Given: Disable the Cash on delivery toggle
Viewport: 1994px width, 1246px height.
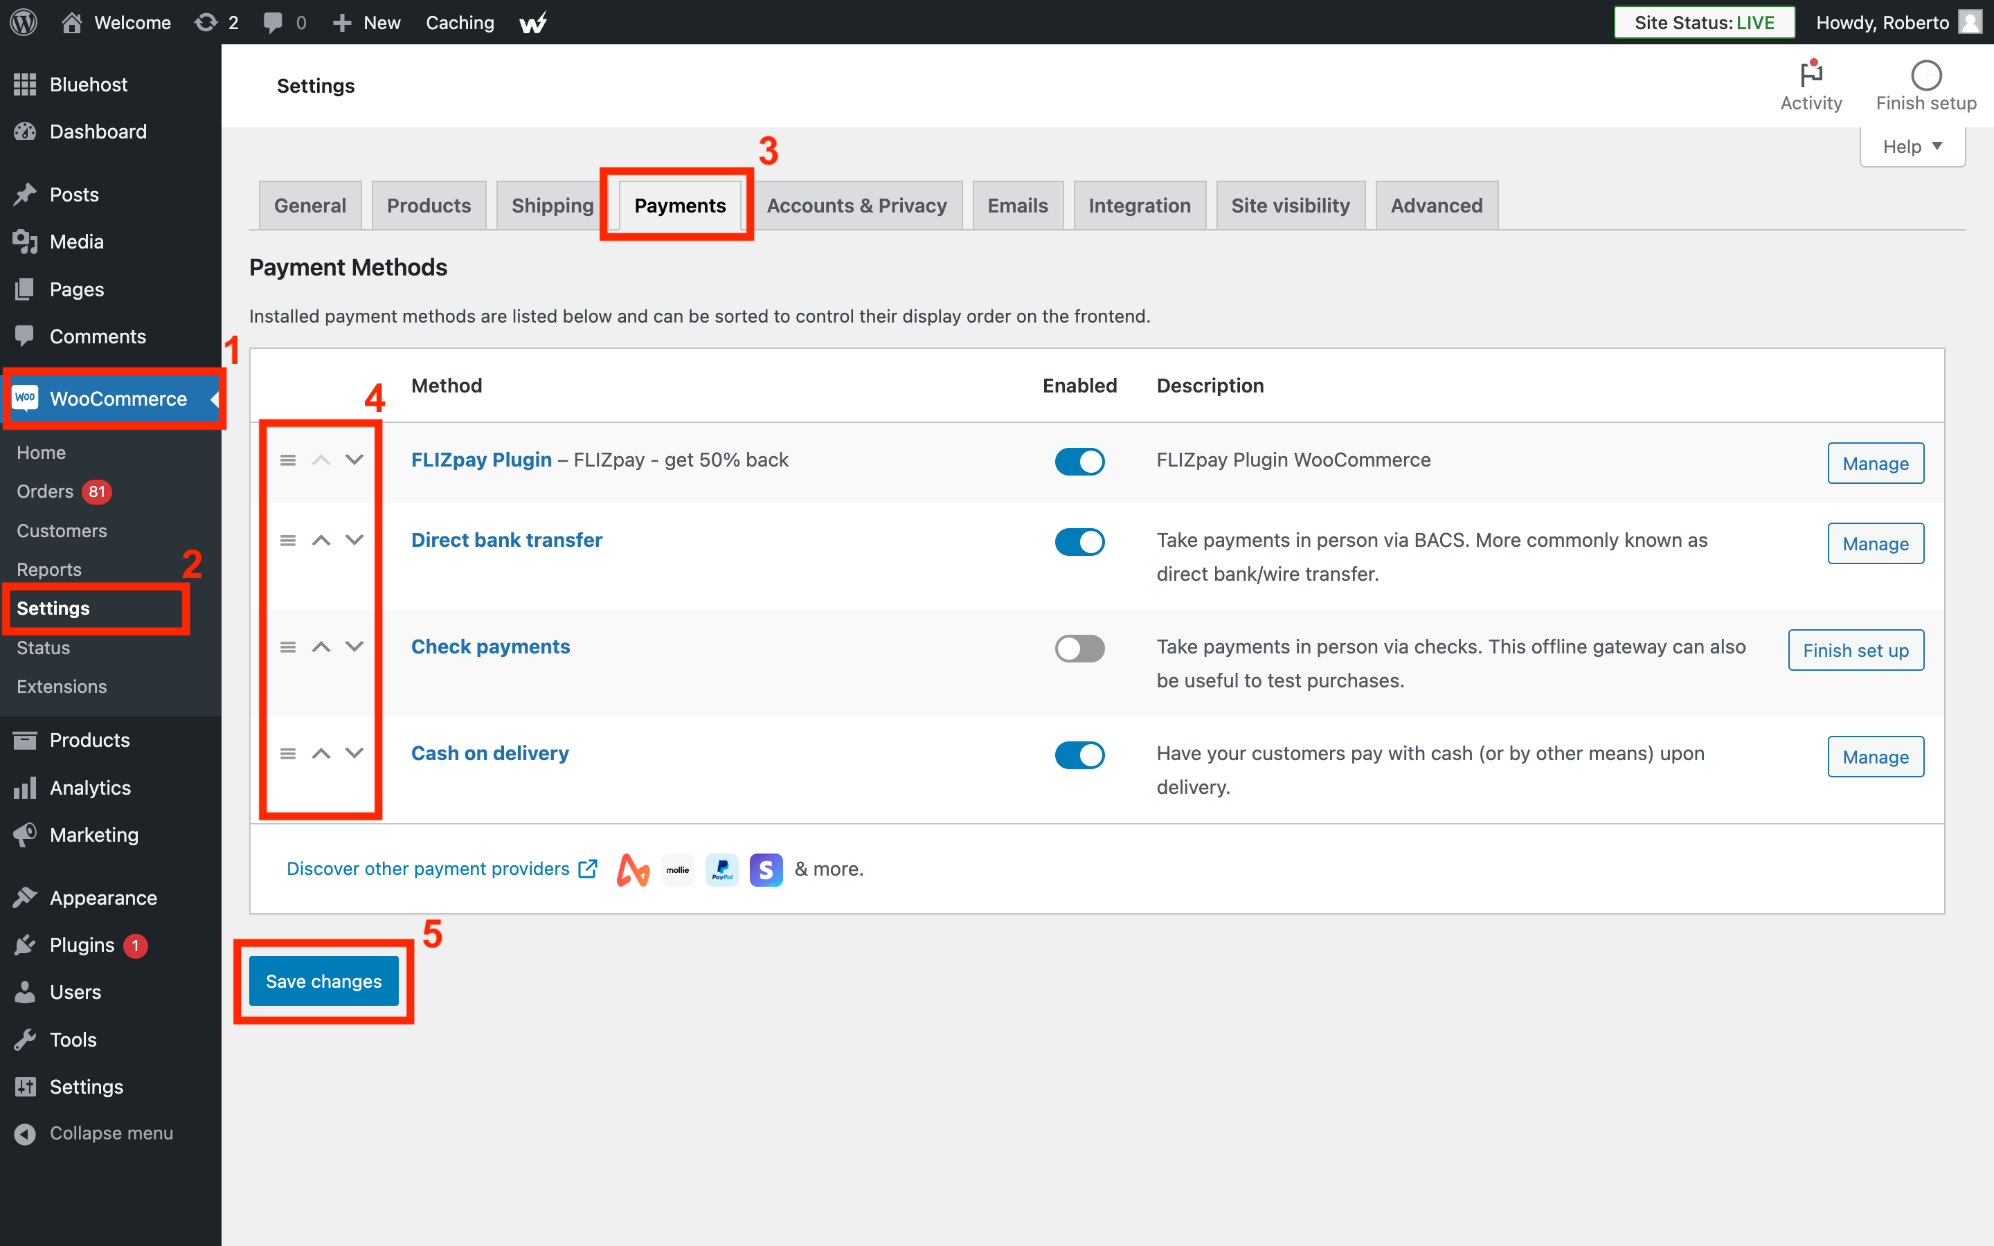Looking at the screenshot, I should point(1079,755).
